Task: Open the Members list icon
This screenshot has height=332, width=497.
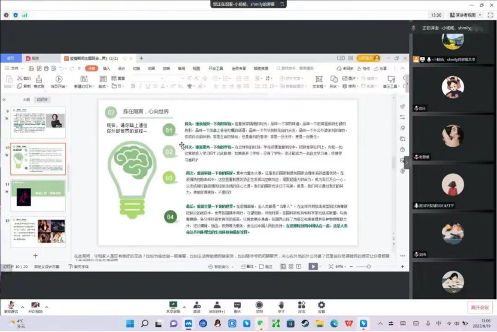Action: tap(216, 306)
